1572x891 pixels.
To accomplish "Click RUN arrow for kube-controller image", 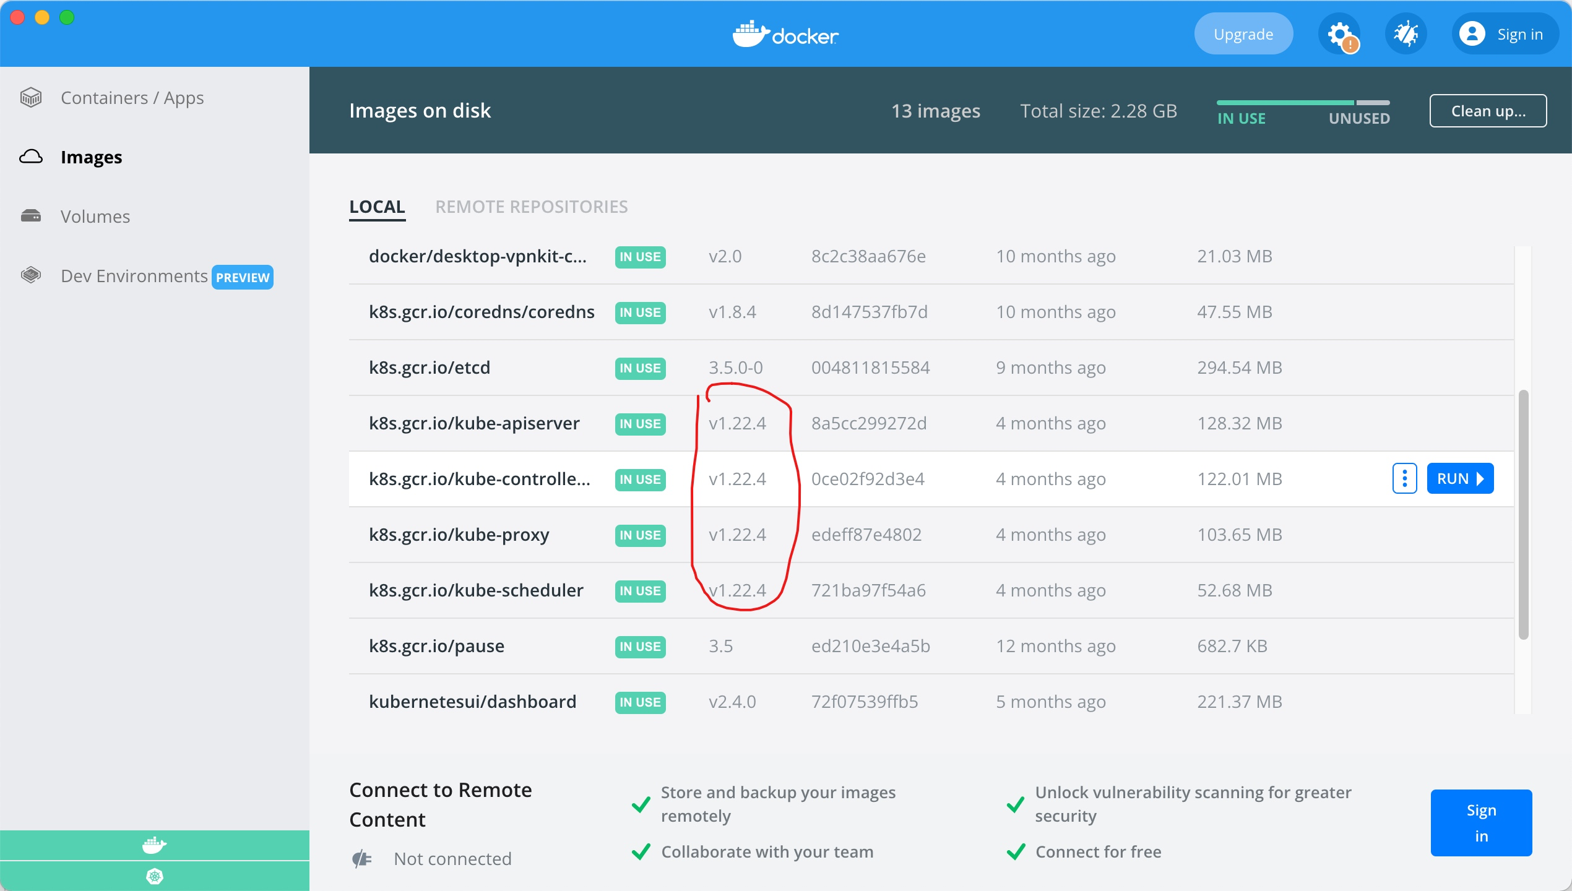I will click(x=1460, y=478).
